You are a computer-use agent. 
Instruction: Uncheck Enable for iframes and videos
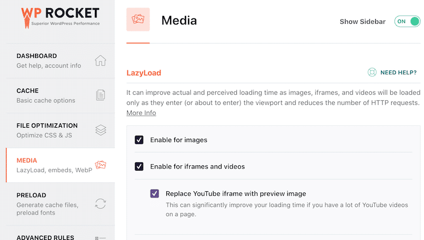(139, 166)
